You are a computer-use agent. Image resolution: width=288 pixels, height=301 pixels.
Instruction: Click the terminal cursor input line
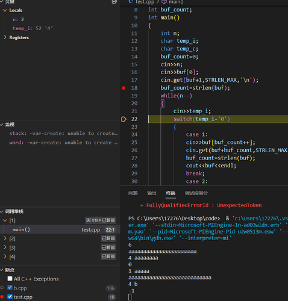pyautogui.click(x=130, y=297)
